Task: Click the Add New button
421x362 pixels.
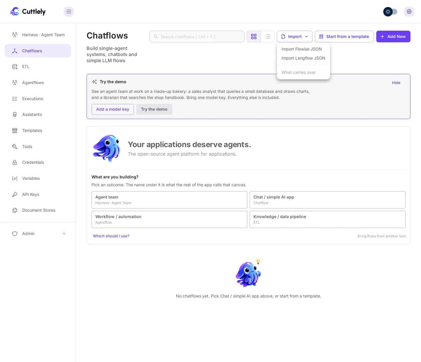Action: (x=393, y=36)
